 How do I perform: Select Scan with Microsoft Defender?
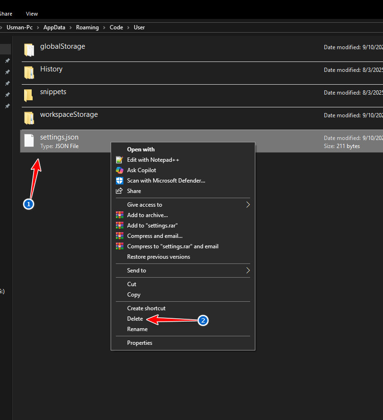(166, 181)
